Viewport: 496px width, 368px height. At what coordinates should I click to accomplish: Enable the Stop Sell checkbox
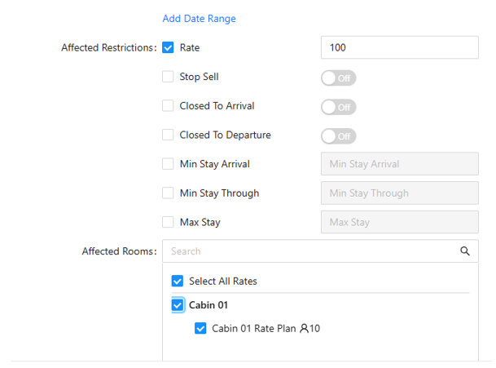[168, 77]
